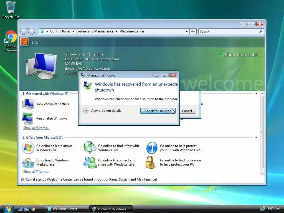This screenshot has height=213, width=284.
Task: Click the taskbar clock showing 8:59 AM
Action: coord(273,209)
